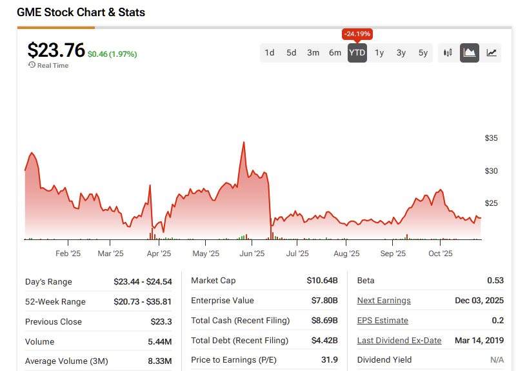Screen dimensions: 527x371
Task: Select the 5d time range
Action: click(292, 53)
